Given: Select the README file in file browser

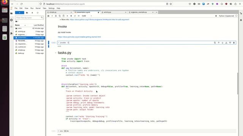Looking at the screenshot, I should [x=29, y=41].
